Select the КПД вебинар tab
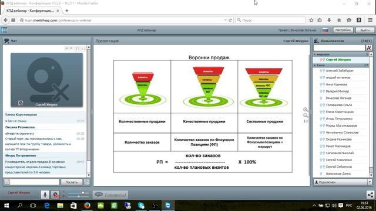This screenshot has height=211, width=376. coord(33,11)
